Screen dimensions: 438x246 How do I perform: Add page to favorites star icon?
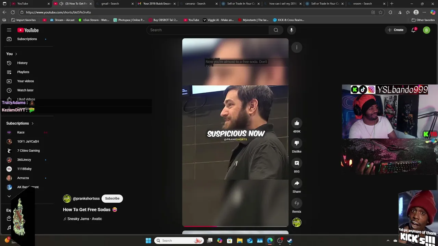tap(381, 12)
